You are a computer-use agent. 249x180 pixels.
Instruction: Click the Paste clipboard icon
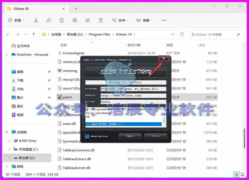coord(62,20)
